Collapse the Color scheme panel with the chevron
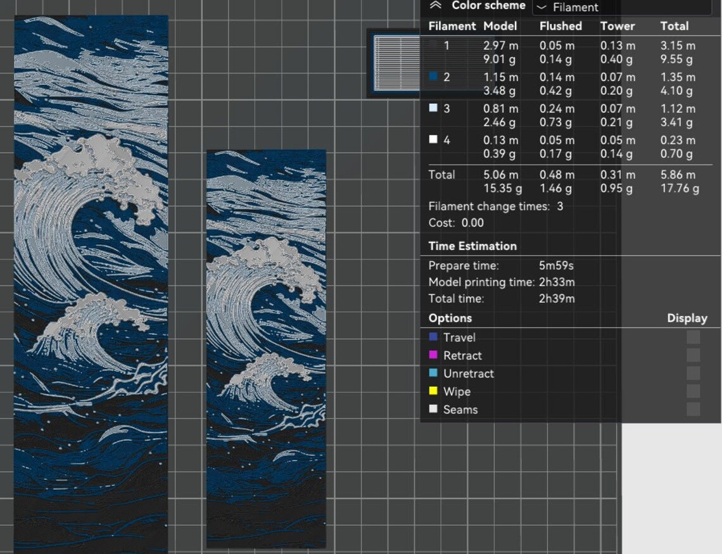 tap(434, 5)
